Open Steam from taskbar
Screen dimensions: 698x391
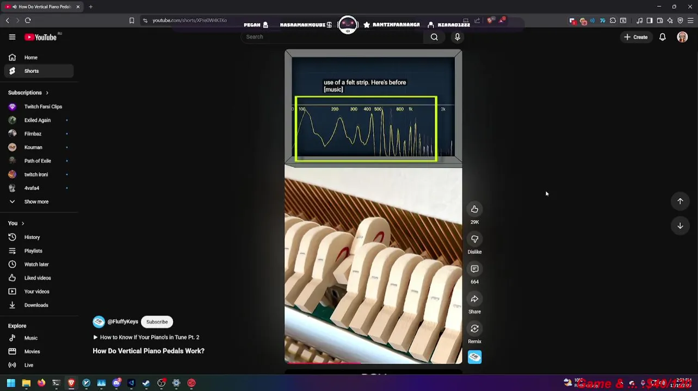click(x=146, y=383)
